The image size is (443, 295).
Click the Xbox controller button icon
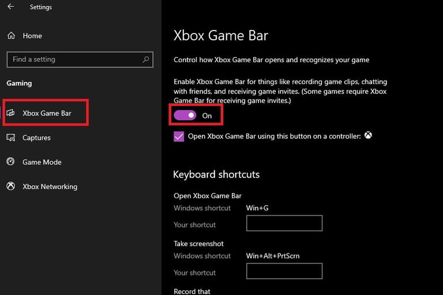click(368, 135)
